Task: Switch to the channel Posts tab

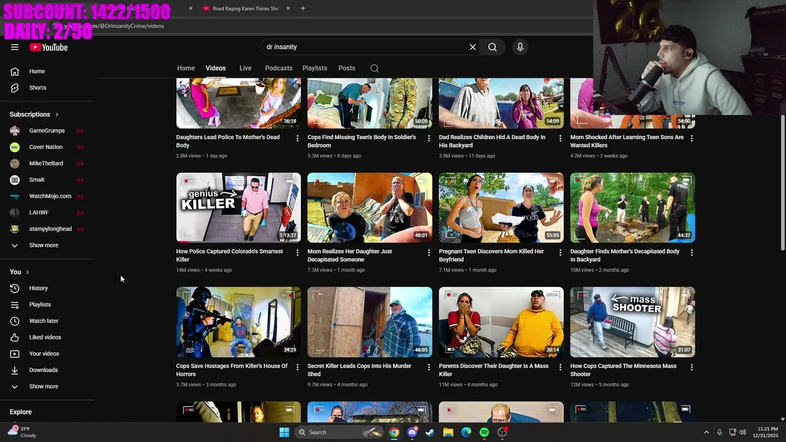Action: click(347, 68)
